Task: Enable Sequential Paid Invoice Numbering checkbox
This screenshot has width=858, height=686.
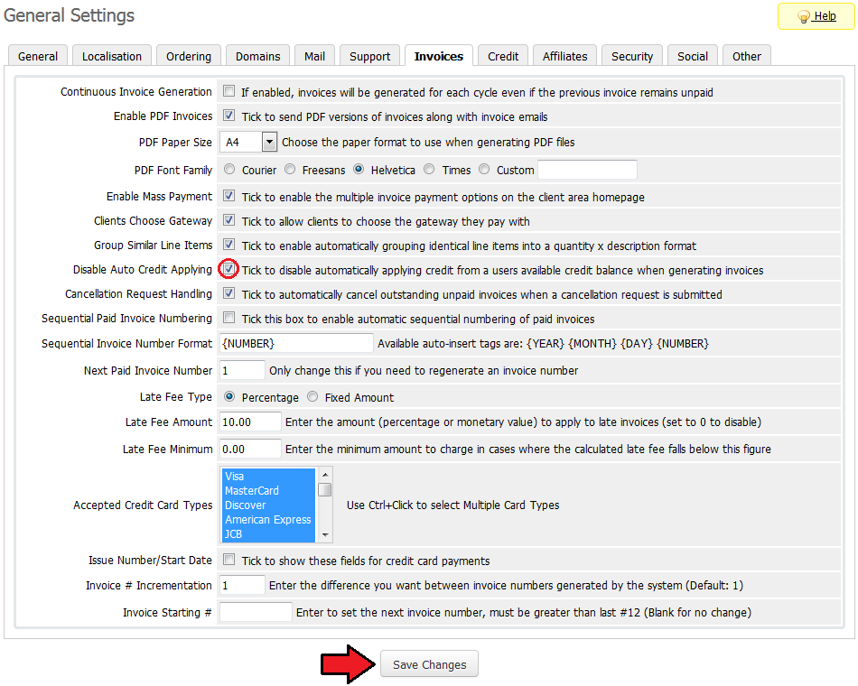Action: coord(228,318)
